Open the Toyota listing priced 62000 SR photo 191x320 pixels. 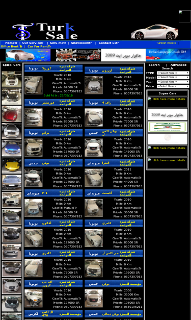[x=34, y=85]
